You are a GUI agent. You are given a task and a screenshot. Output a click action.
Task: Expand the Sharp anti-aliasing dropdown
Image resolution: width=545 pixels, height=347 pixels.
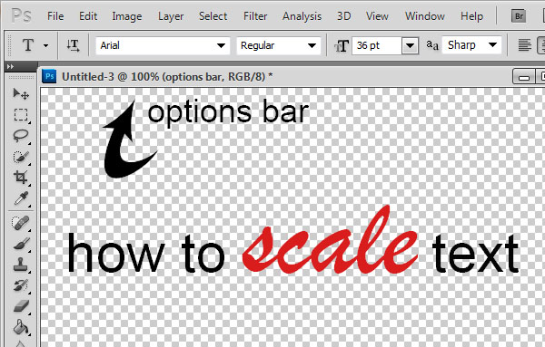point(471,45)
